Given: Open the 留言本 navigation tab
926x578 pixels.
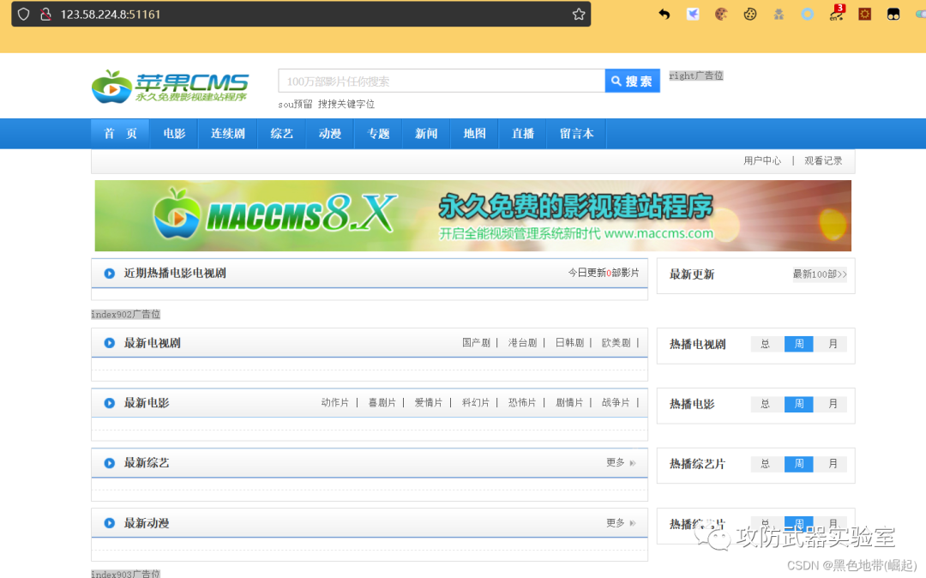Looking at the screenshot, I should [577, 134].
